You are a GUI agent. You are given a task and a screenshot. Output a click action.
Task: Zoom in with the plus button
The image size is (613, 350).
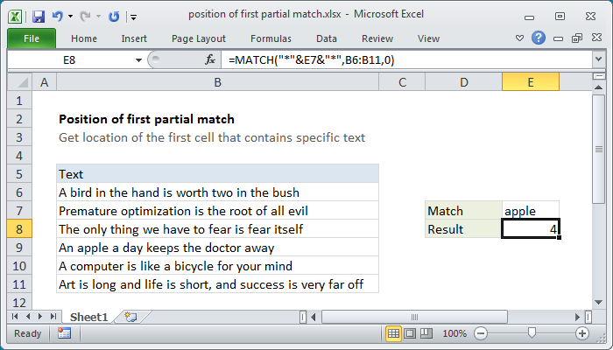[582, 333]
